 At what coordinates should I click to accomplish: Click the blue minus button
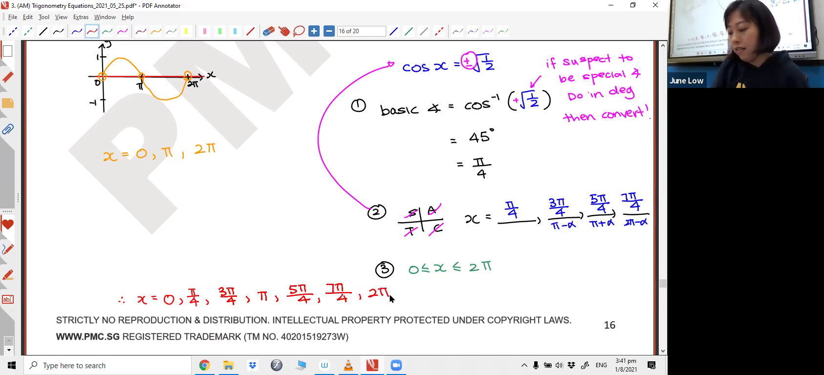click(329, 32)
